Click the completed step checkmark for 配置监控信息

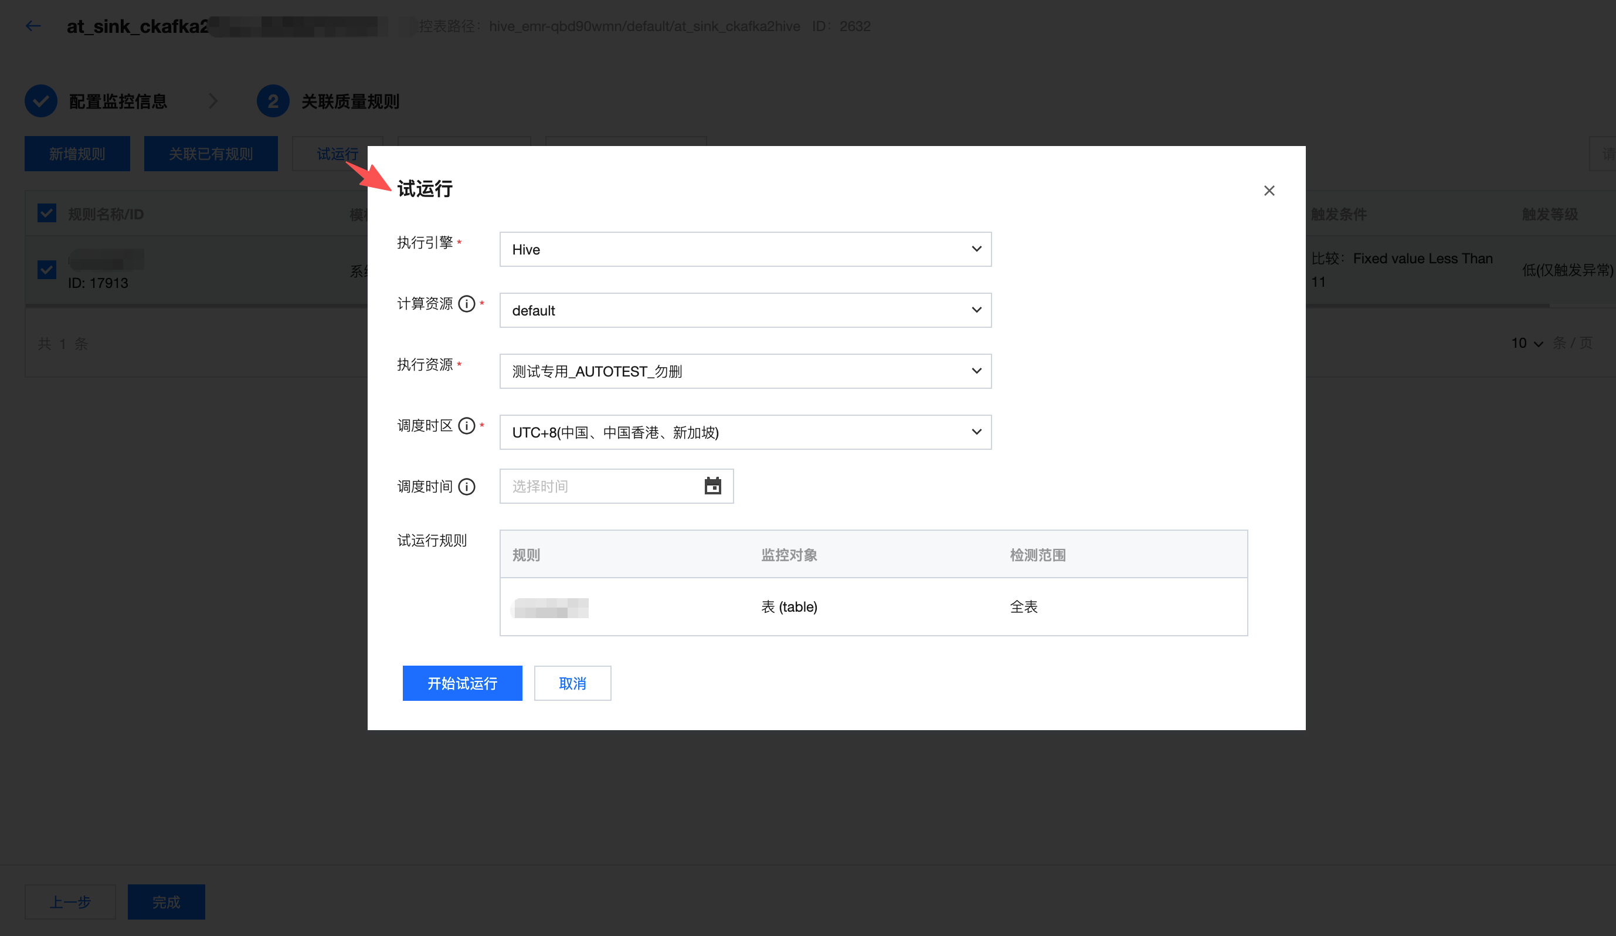[41, 101]
